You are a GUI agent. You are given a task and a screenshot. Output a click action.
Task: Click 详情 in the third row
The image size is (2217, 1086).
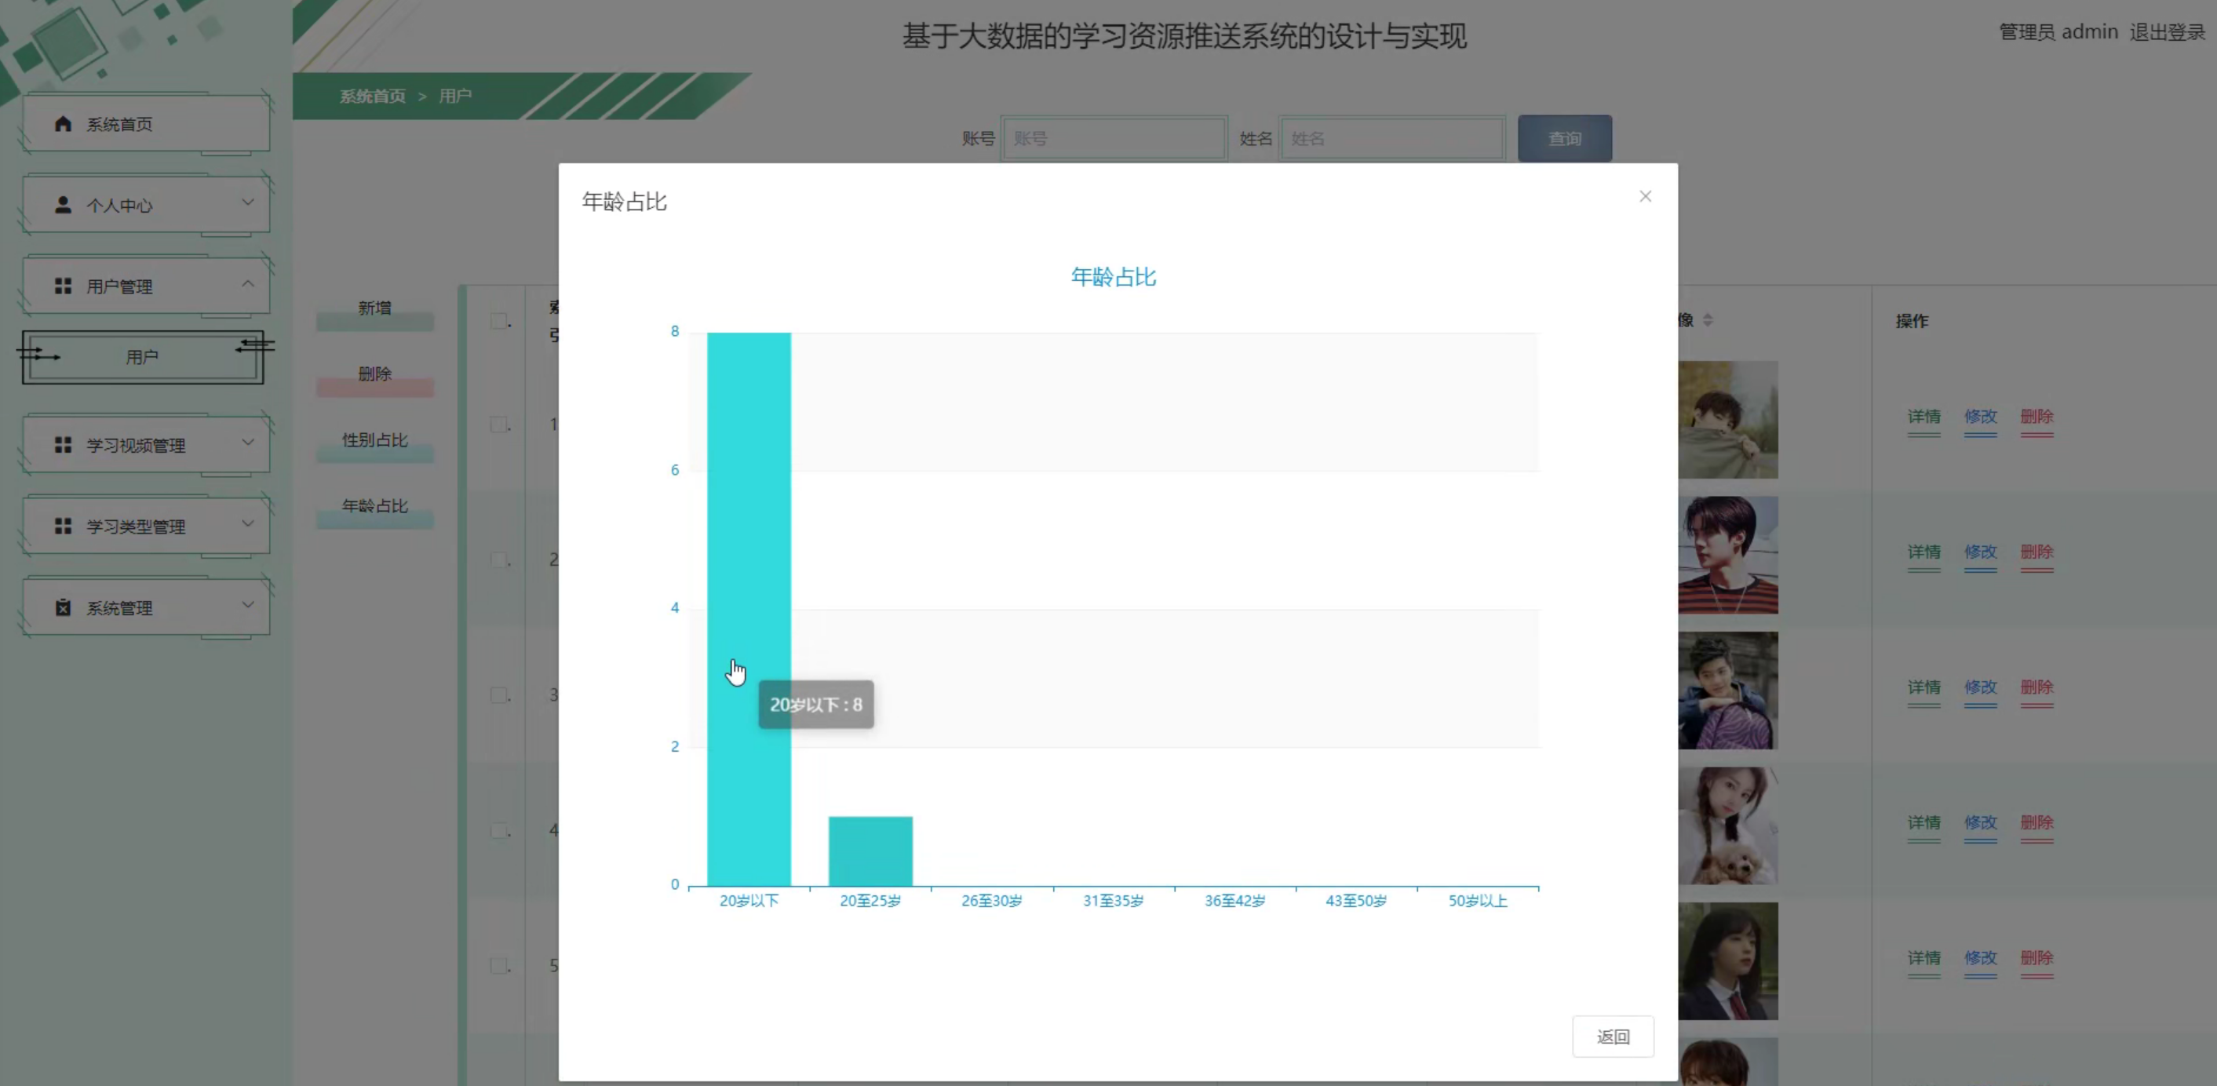(1923, 687)
